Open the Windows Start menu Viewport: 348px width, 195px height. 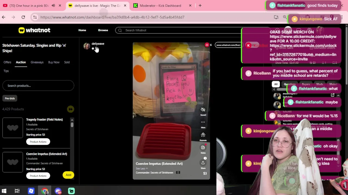coord(4,191)
